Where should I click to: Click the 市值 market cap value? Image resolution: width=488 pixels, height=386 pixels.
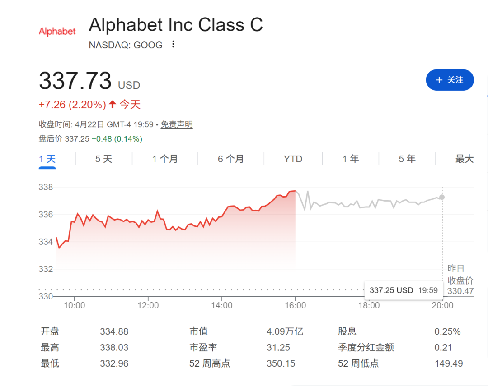pyautogui.click(x=285, y=332)
